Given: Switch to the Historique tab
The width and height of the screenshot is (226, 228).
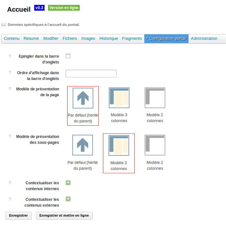Looking at the screenshot, I should click(108, 39).
